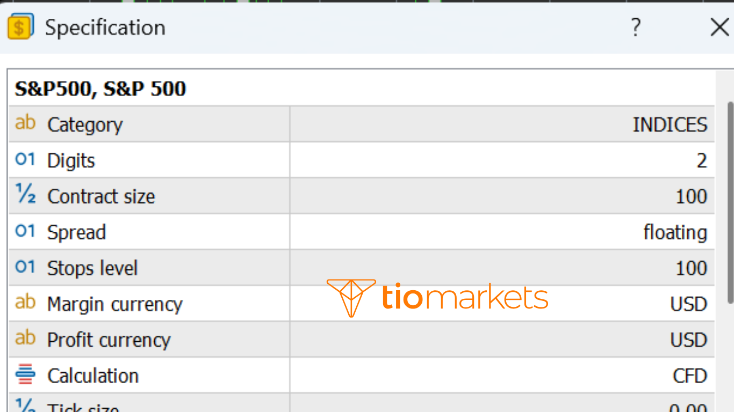
Task: Click the yellow dollar Specification dialog icon
Action: pyautogui.click(x=19, y=27)
